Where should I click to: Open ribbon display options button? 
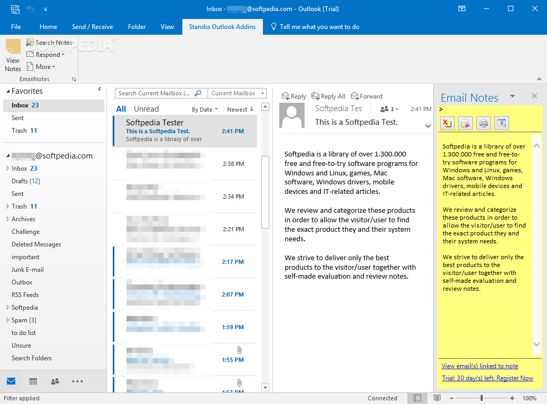coord(462,9)
